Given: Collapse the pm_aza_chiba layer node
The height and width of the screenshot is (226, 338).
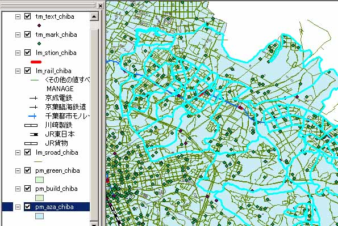Looking at the screenshot, I should click(18, 207).
